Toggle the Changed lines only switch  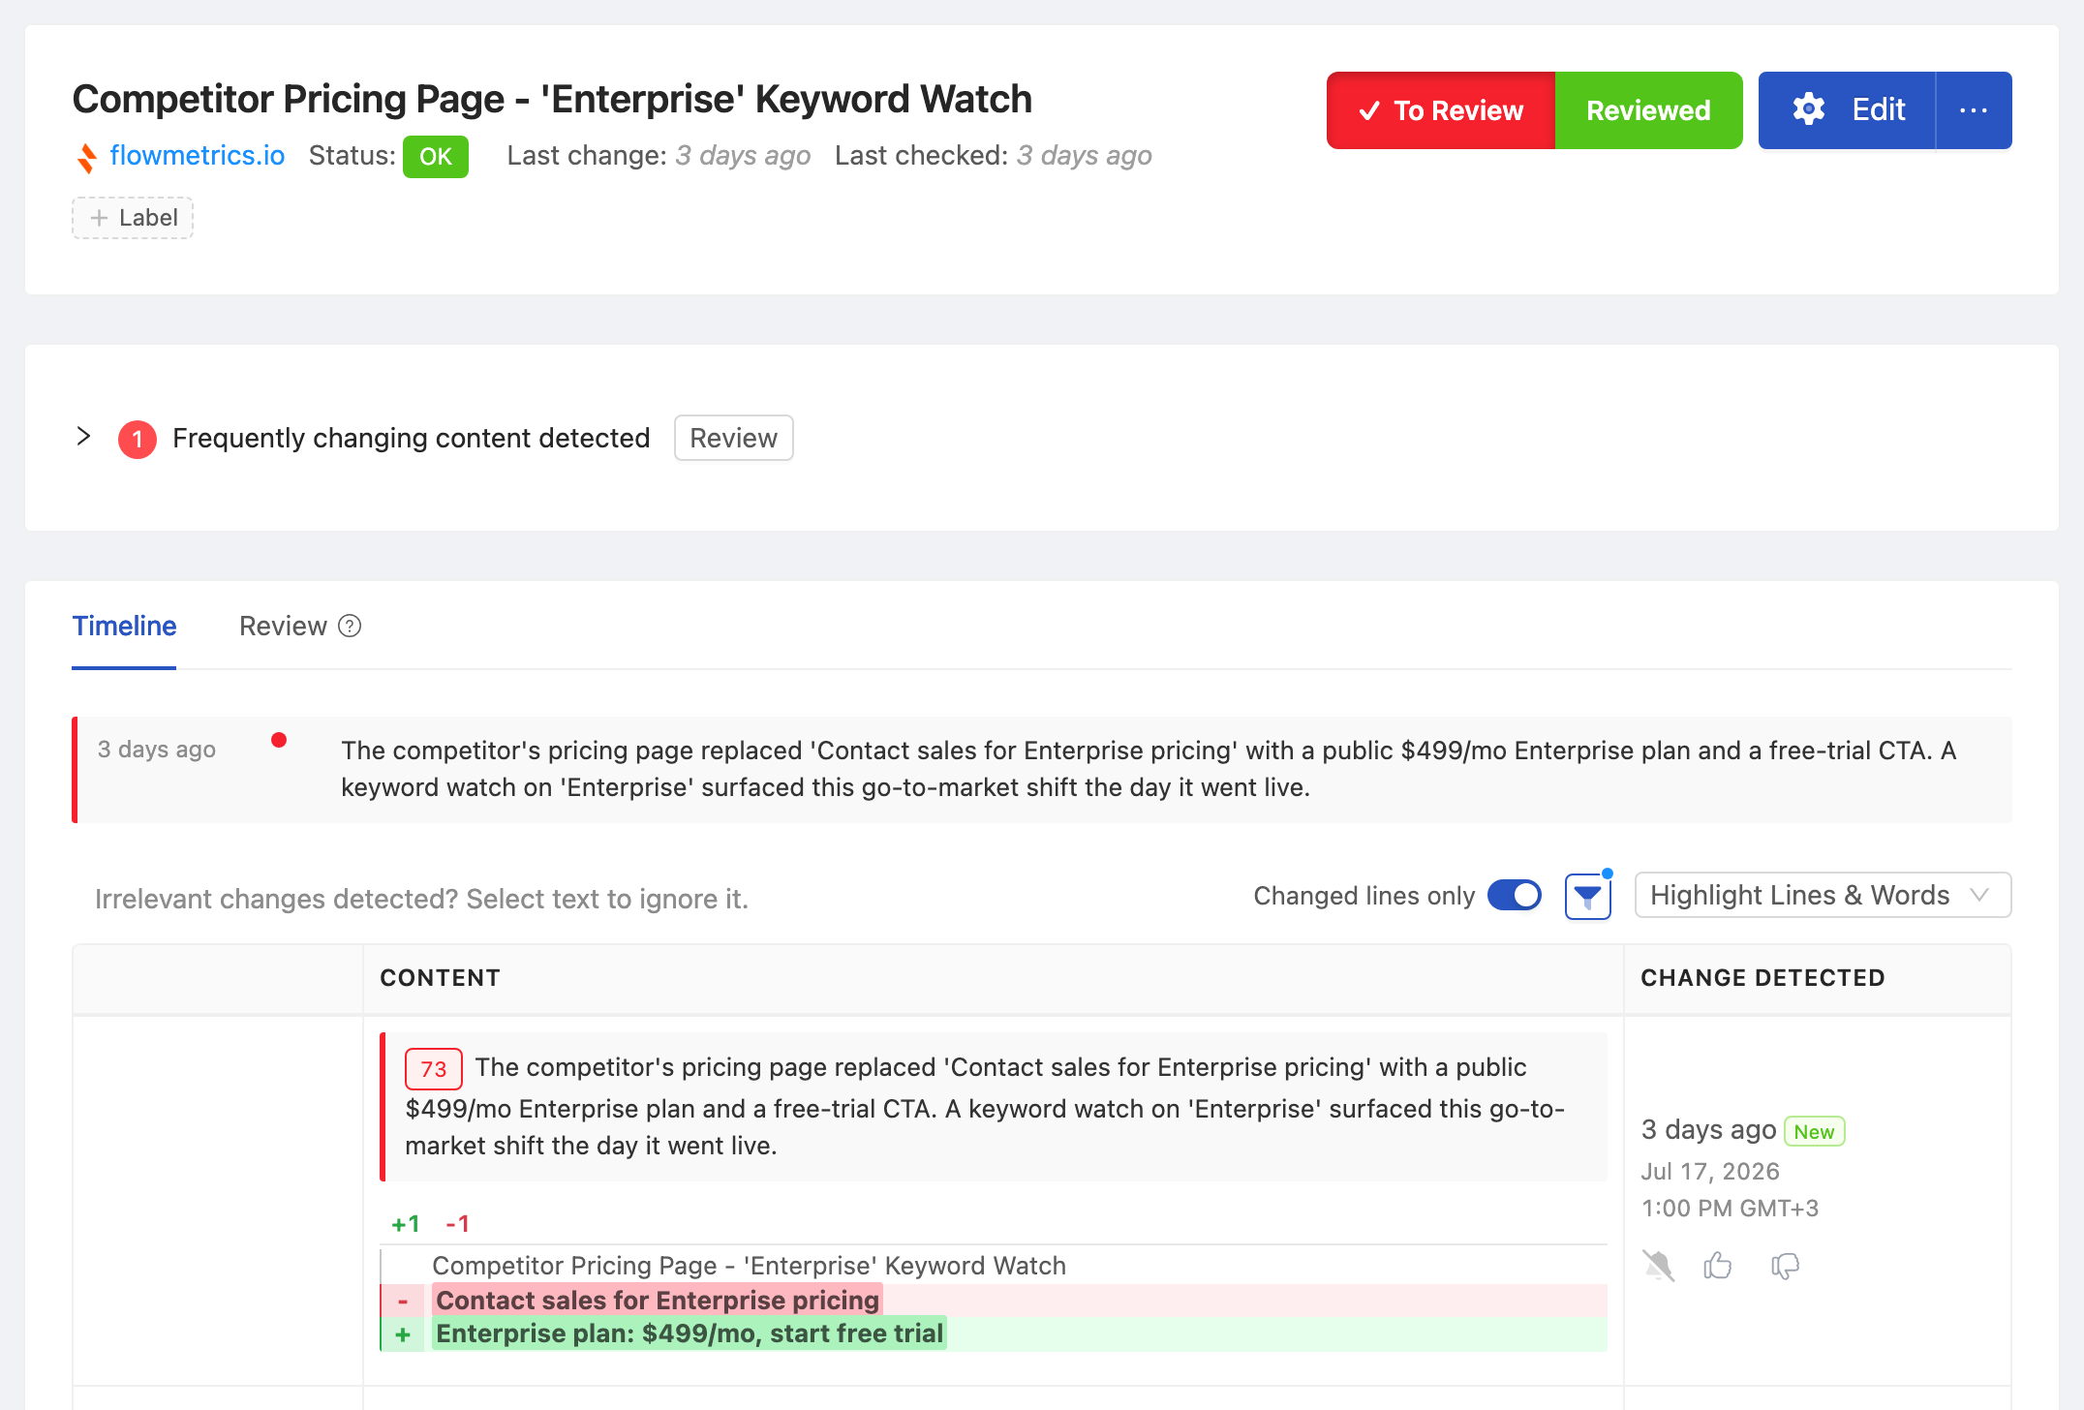point(1515,896)
